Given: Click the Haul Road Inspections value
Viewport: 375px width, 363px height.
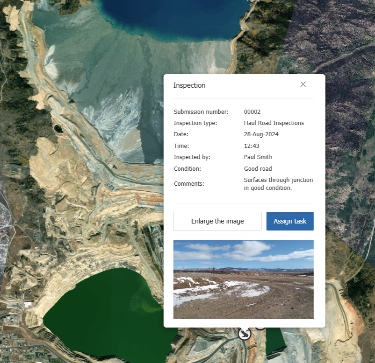Looking at the screenshot, I should point(274,123).
